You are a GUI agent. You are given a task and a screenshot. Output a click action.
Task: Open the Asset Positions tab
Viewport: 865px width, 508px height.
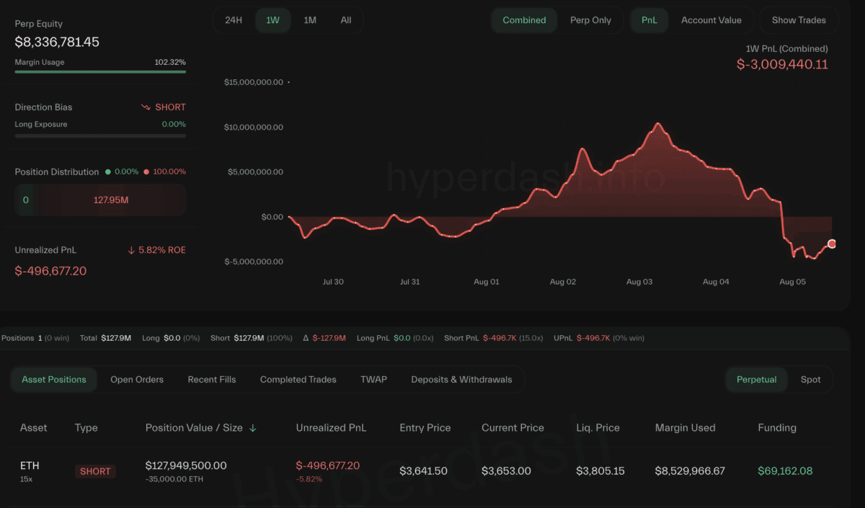click(x=54, y=379)
